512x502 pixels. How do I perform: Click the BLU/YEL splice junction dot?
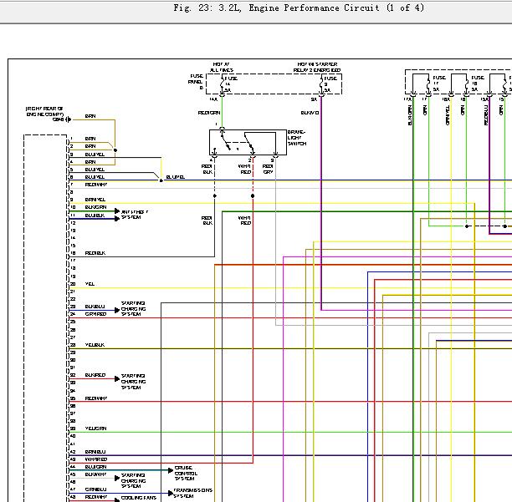[x=161, y=180]
